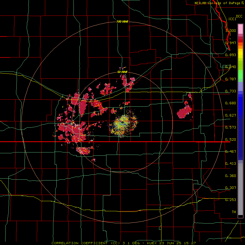Image resolution: width=245 pixels, height=245 pixels.
Task: Click the 15:27 timestamp text
Action: (x=190, y=243)
